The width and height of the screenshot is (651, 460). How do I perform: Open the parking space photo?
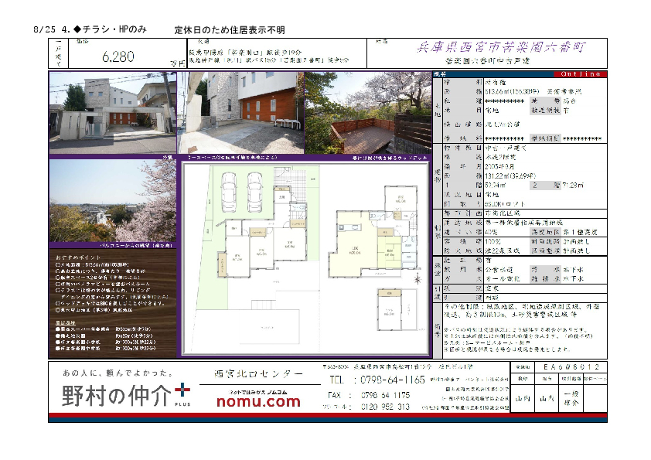pos(240,112)
